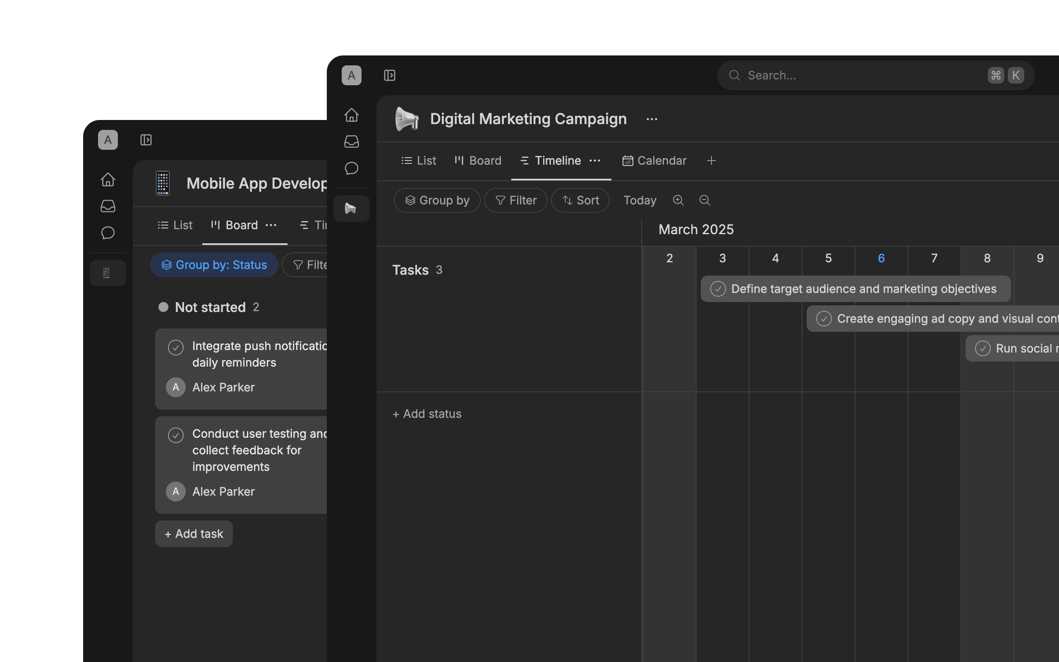
Task: Check off 'Integrate push notifications' task
Action: click(x=175, y=348)
